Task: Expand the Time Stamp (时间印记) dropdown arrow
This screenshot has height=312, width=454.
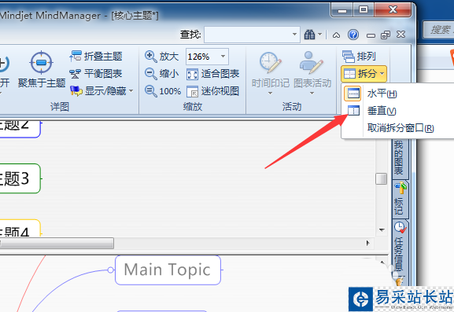Action: tap(270, 93)
